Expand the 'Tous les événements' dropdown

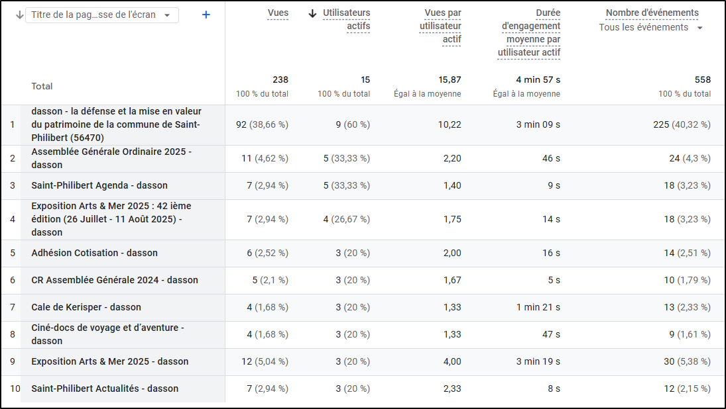(x=650, y=28)
